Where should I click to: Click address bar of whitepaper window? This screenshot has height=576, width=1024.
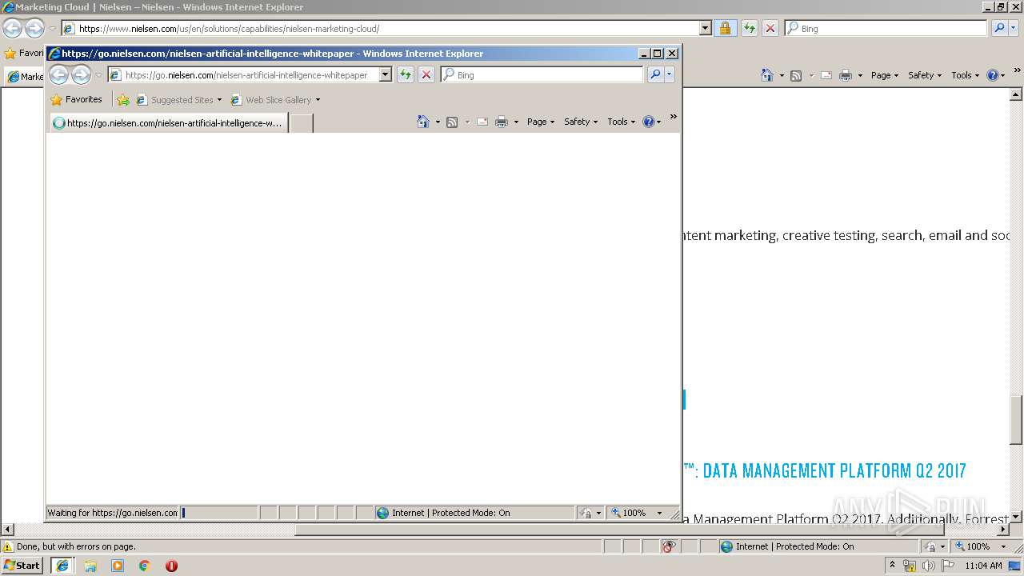242,74
